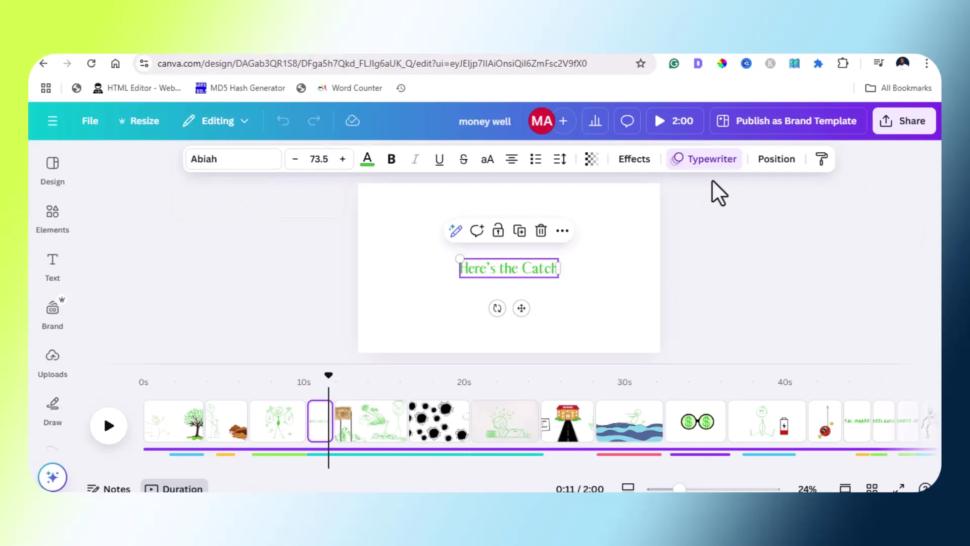Open the Brand panel
Viewport: 970px width, 546px height.
click(53, 315)
